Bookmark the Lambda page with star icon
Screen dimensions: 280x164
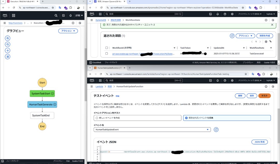(246, 74)
